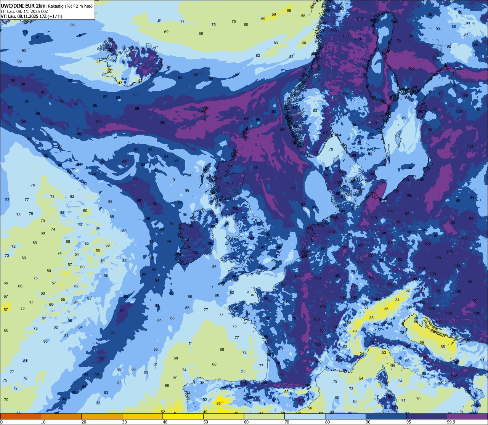The width and height of the screenshot is (488, 425).
Task: Click the legend tick label "50"
Action: (205, 422)
